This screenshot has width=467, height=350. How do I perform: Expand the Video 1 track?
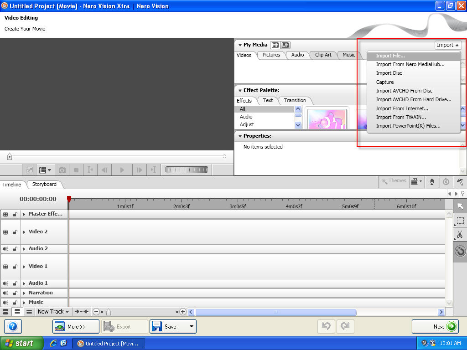(x=24, y=267)
